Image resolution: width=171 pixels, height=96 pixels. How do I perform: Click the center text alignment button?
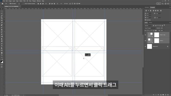[148, 11]
